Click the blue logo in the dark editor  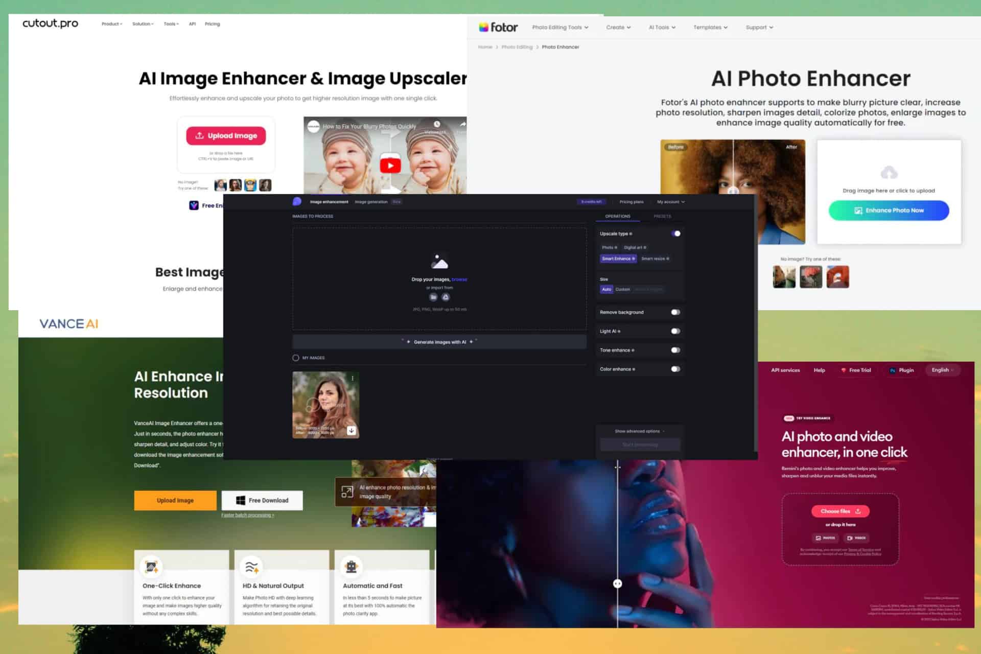click(x=297, y=202)
